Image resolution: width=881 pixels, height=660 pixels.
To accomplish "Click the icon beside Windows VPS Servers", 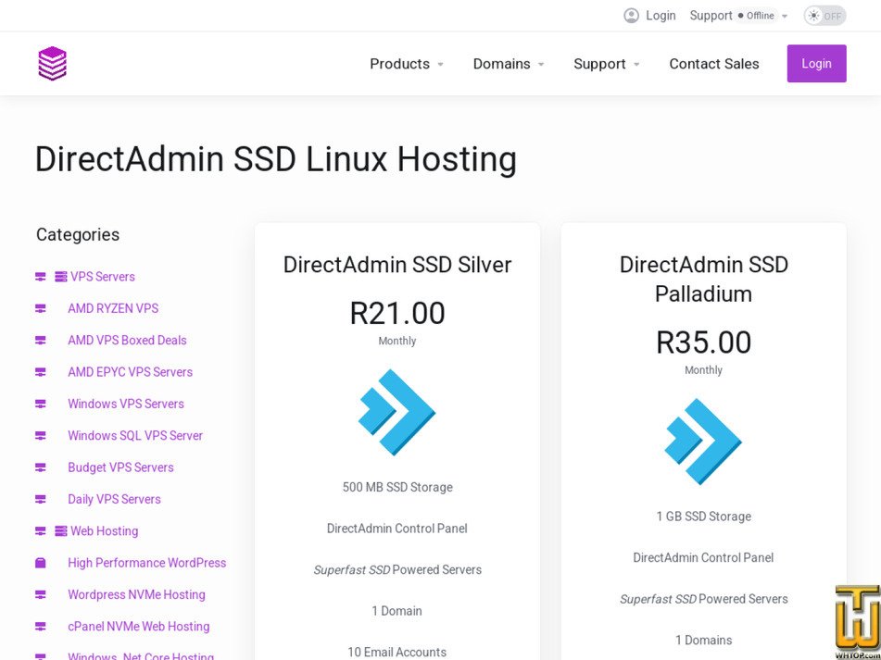I will [41, 405].
